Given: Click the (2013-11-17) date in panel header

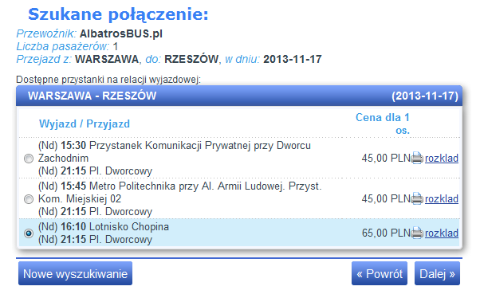Looking at the screenshot, I should click(425, 96).
